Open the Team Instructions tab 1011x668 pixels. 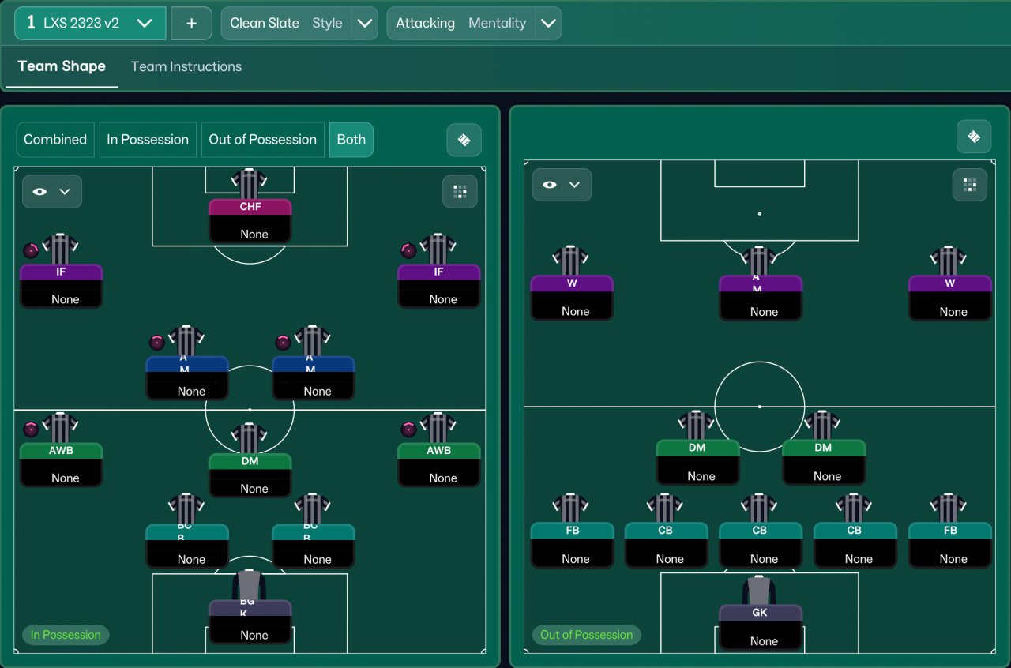click(186, 66)
